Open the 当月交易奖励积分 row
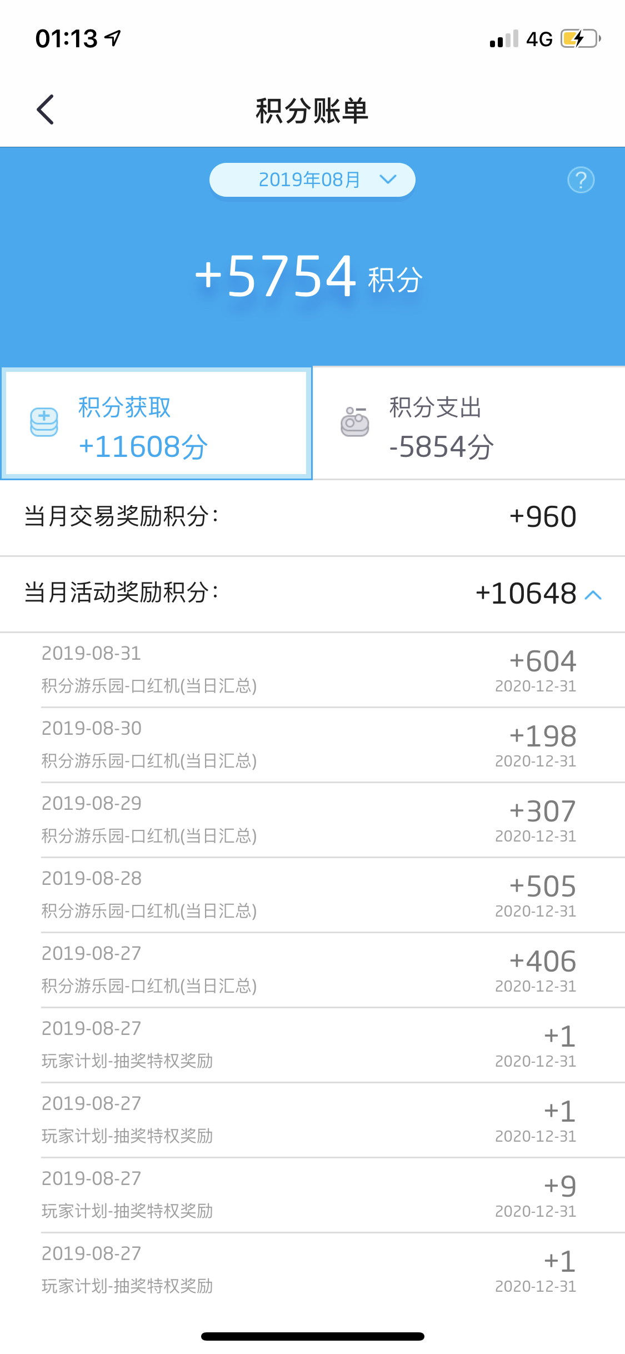Image resolution: width=625 pixels, height=1354 pixels. pos(312,517)
